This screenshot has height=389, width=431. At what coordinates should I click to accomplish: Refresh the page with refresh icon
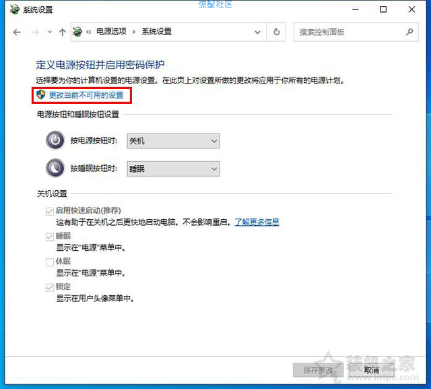(277, 32)
